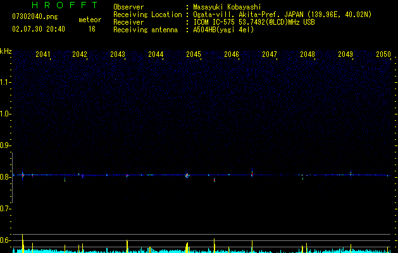398x253 pixels.
Task: Click the 2041 time axis marker
Action: [x=43, y=54]
